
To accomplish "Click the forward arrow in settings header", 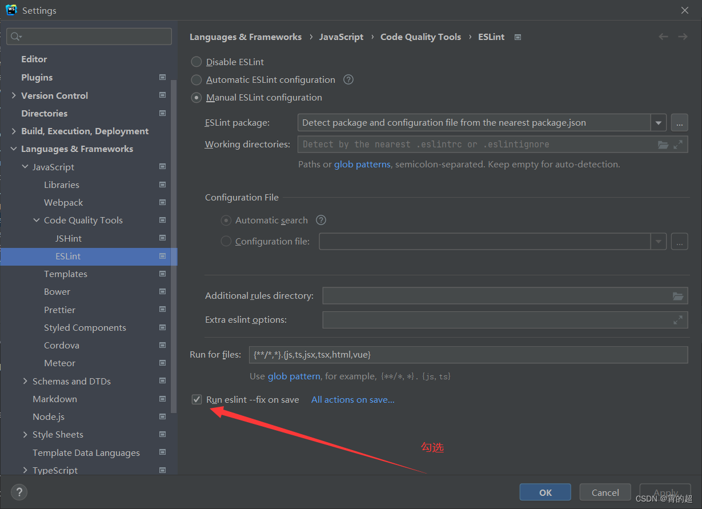I will pyautogui.click(x=683, y=37).
